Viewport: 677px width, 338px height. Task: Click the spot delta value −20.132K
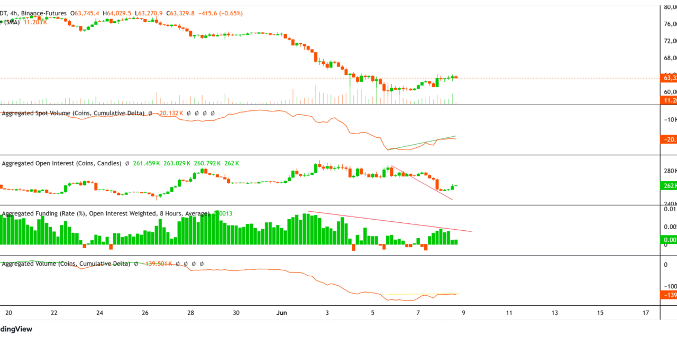[x=171, y=113]
